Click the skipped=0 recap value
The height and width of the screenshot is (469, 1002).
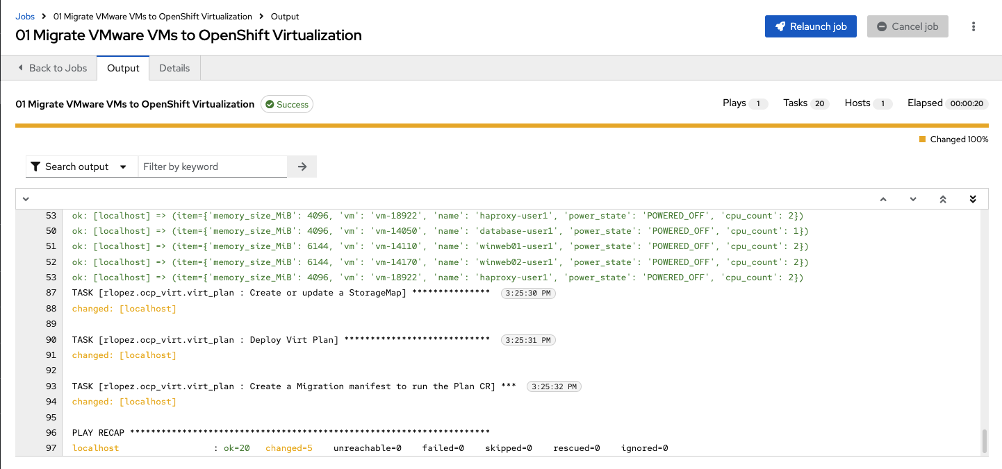click(x=509, y=448)
